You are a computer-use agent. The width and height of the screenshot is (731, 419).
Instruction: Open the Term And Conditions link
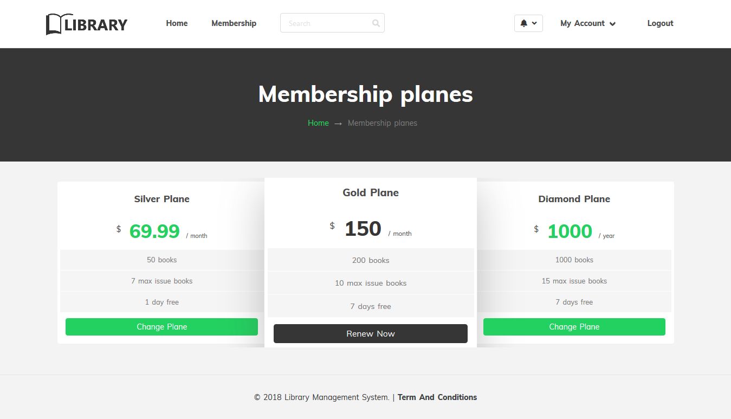click(x=437, y=397)
